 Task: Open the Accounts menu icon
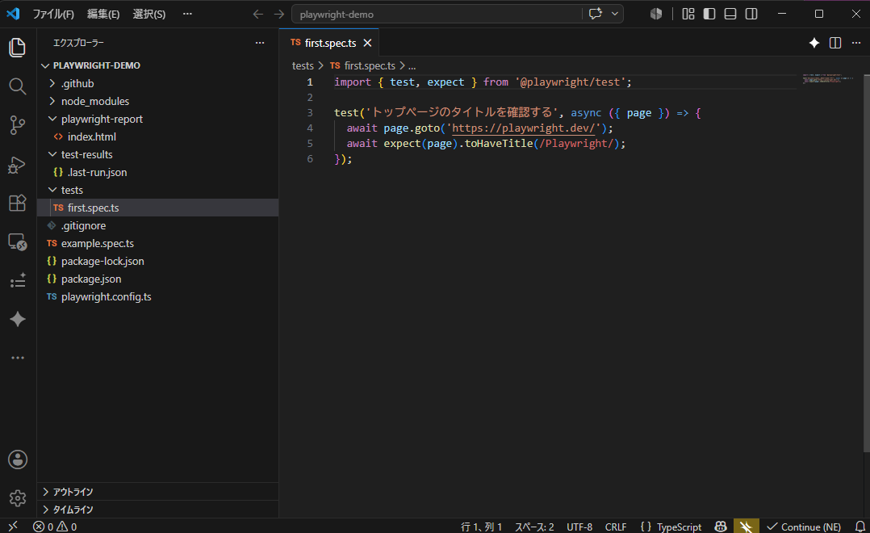[18, 460]
